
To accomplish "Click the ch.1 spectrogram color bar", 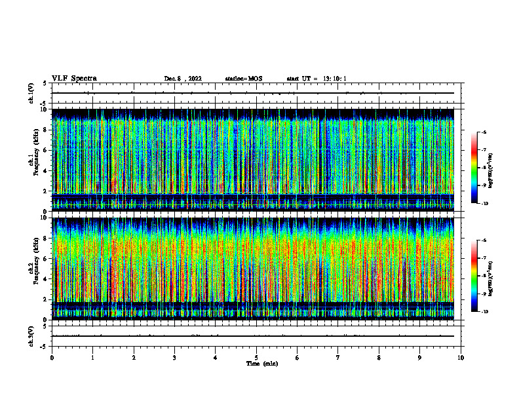I will click(x=474, y=168).
